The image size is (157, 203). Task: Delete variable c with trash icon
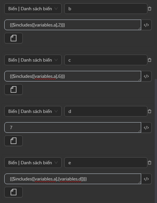tap(149, 60)
